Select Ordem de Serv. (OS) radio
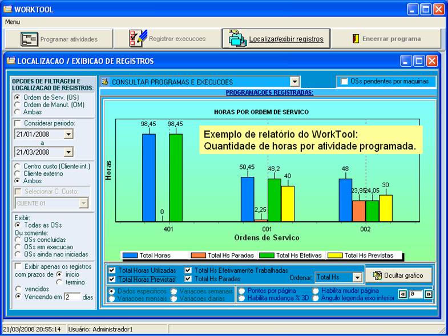The image size is (448, 336). pyautogui.click(x=18, y=98)
